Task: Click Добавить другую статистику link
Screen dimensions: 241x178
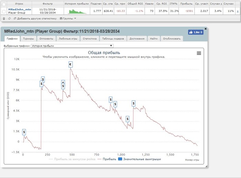Action: 35,19
